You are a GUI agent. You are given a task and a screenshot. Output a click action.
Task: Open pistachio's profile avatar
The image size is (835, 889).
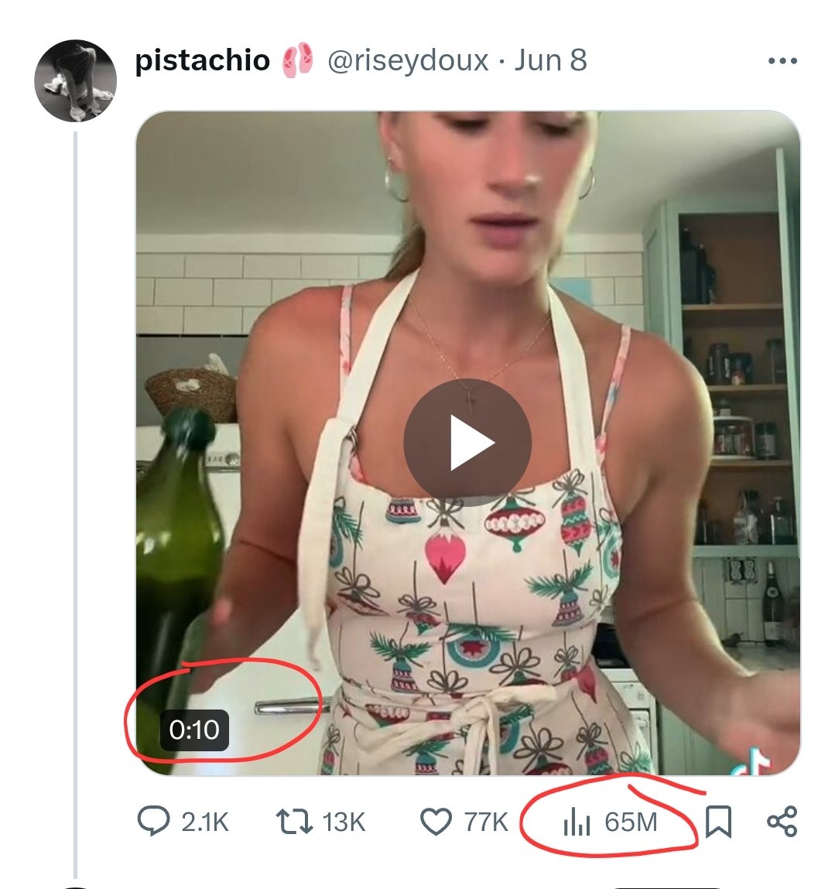pyautogui.click(x=76, y=80)
